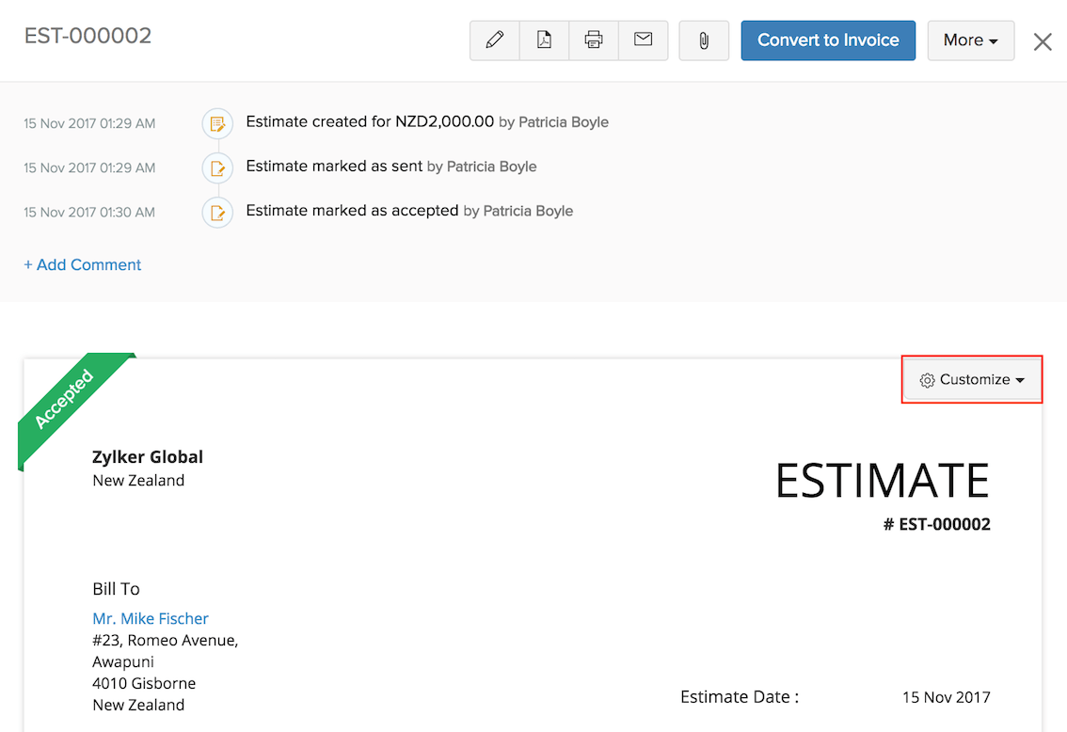Click the EST-000002 header title
Viewport: 1067px width, 732px height.
pos(88,36)
